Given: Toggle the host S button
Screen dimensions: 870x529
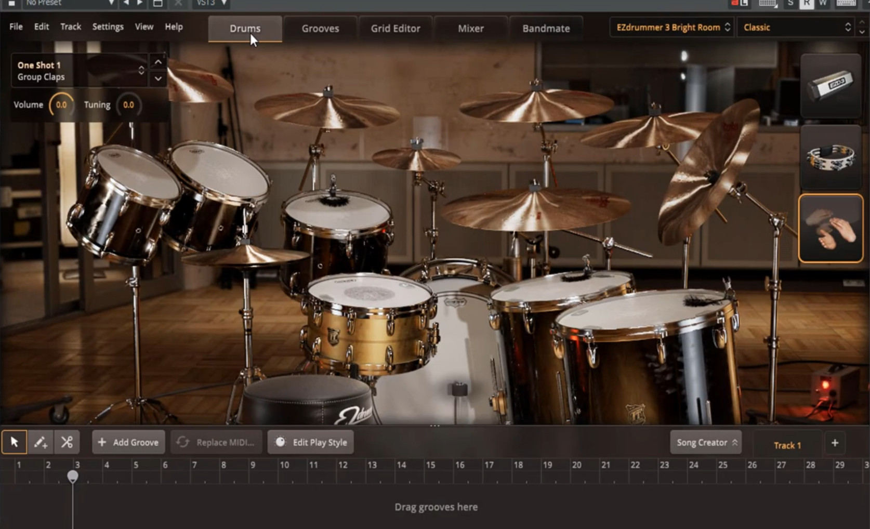Looking at the screenshot, I should click(790, 3).
